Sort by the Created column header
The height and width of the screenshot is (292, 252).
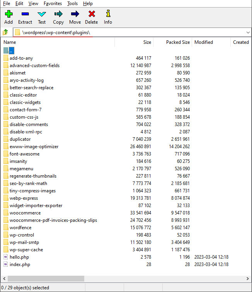tap(241, 42)
